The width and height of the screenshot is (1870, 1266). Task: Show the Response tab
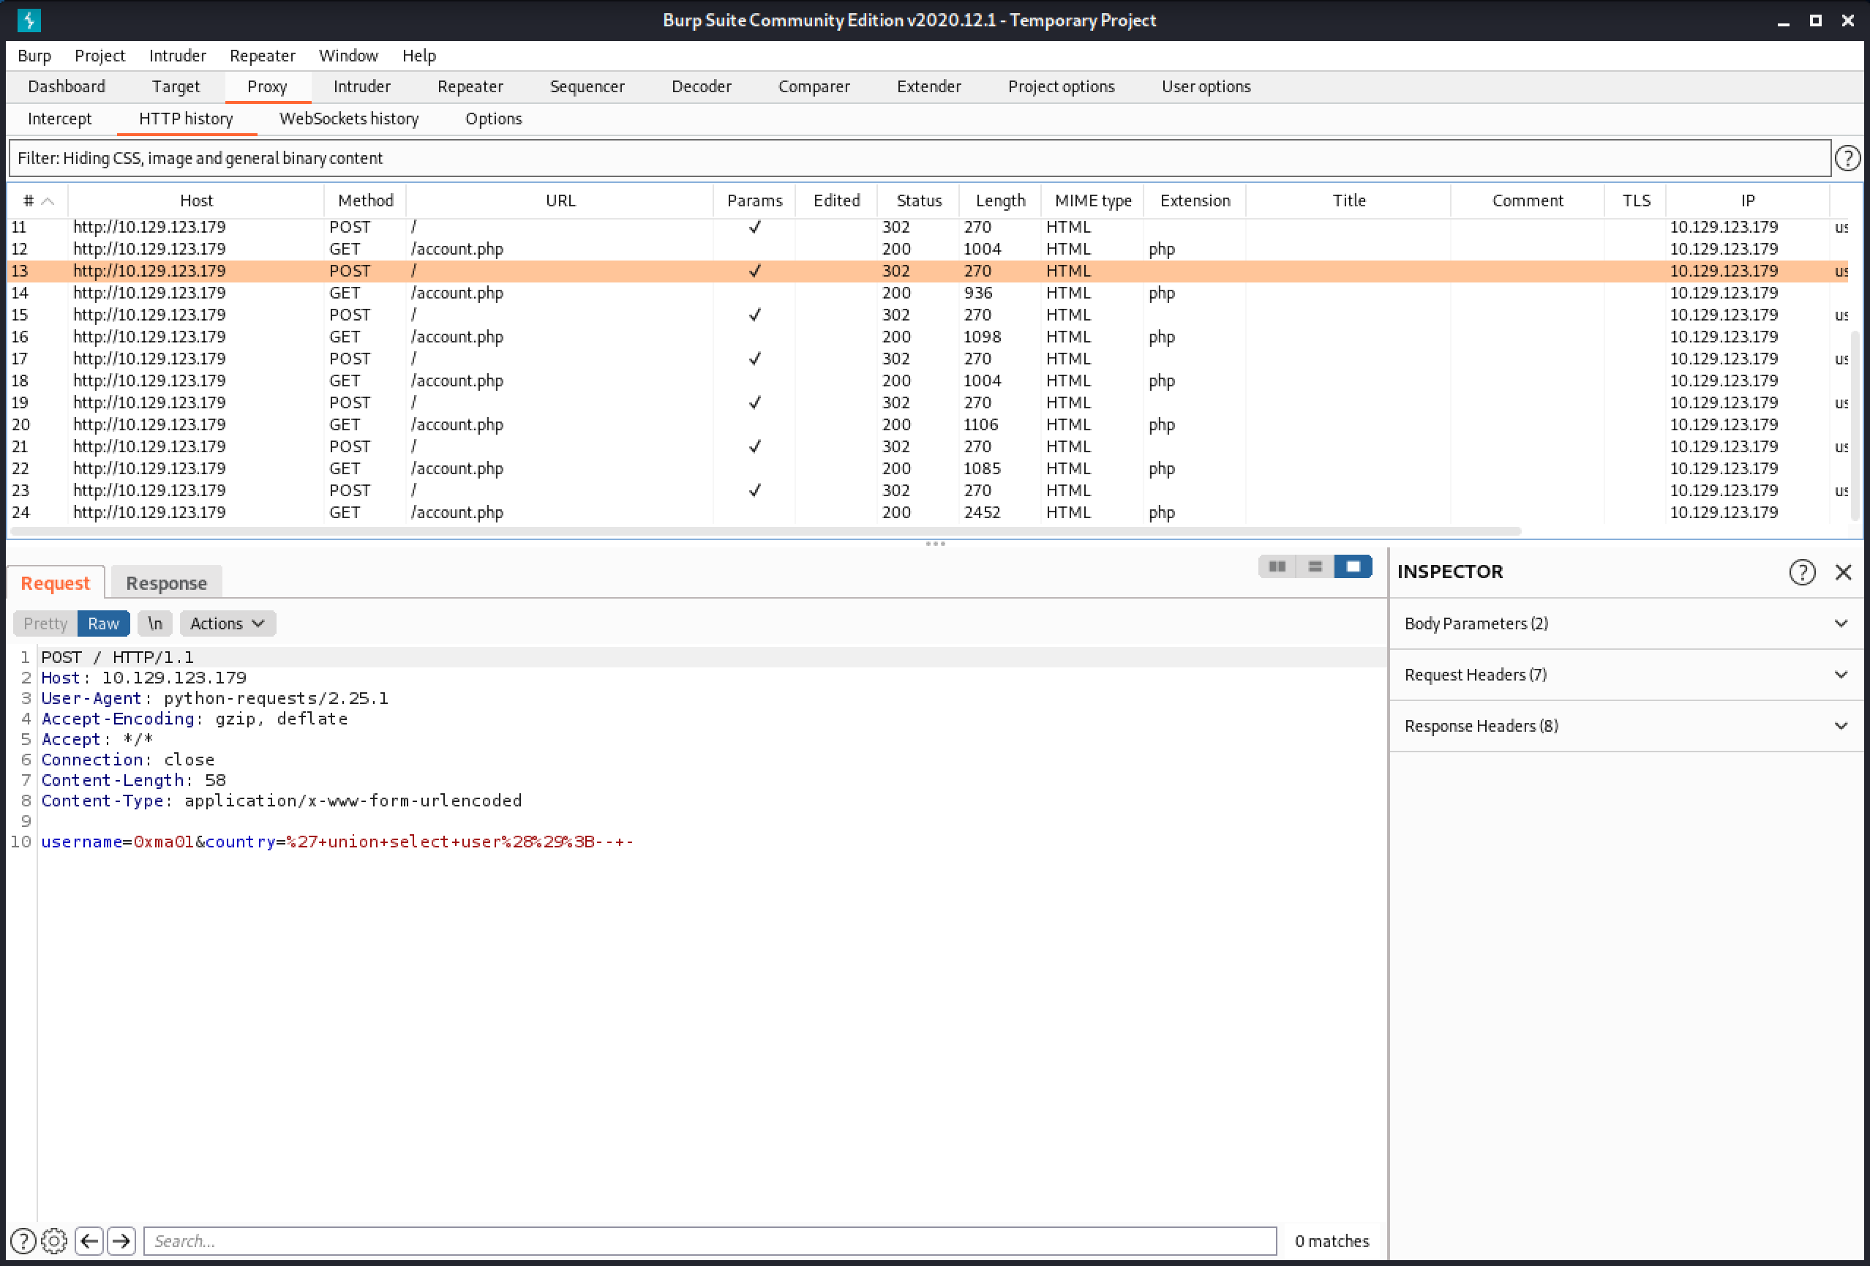pos(167,583)
